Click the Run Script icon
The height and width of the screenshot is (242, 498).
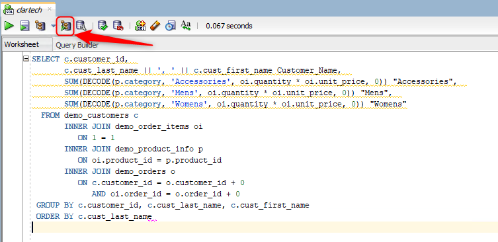tap(24, 26)
